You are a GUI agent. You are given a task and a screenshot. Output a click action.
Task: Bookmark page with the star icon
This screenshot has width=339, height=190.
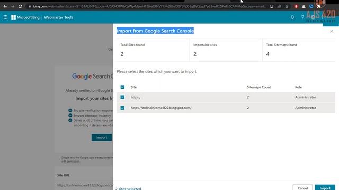pyautogui.click(x=287, y=6)
